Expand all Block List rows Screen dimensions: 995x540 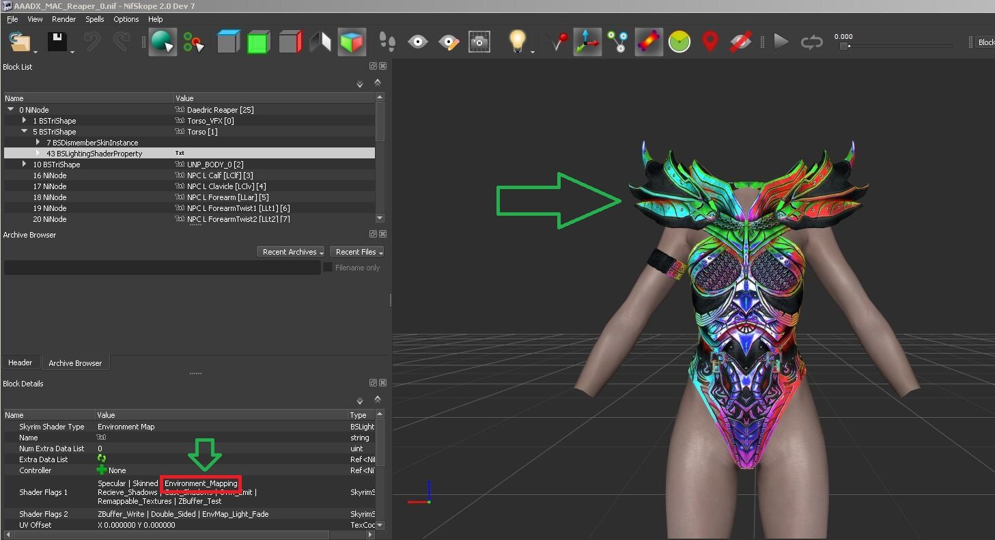point(360,85)
